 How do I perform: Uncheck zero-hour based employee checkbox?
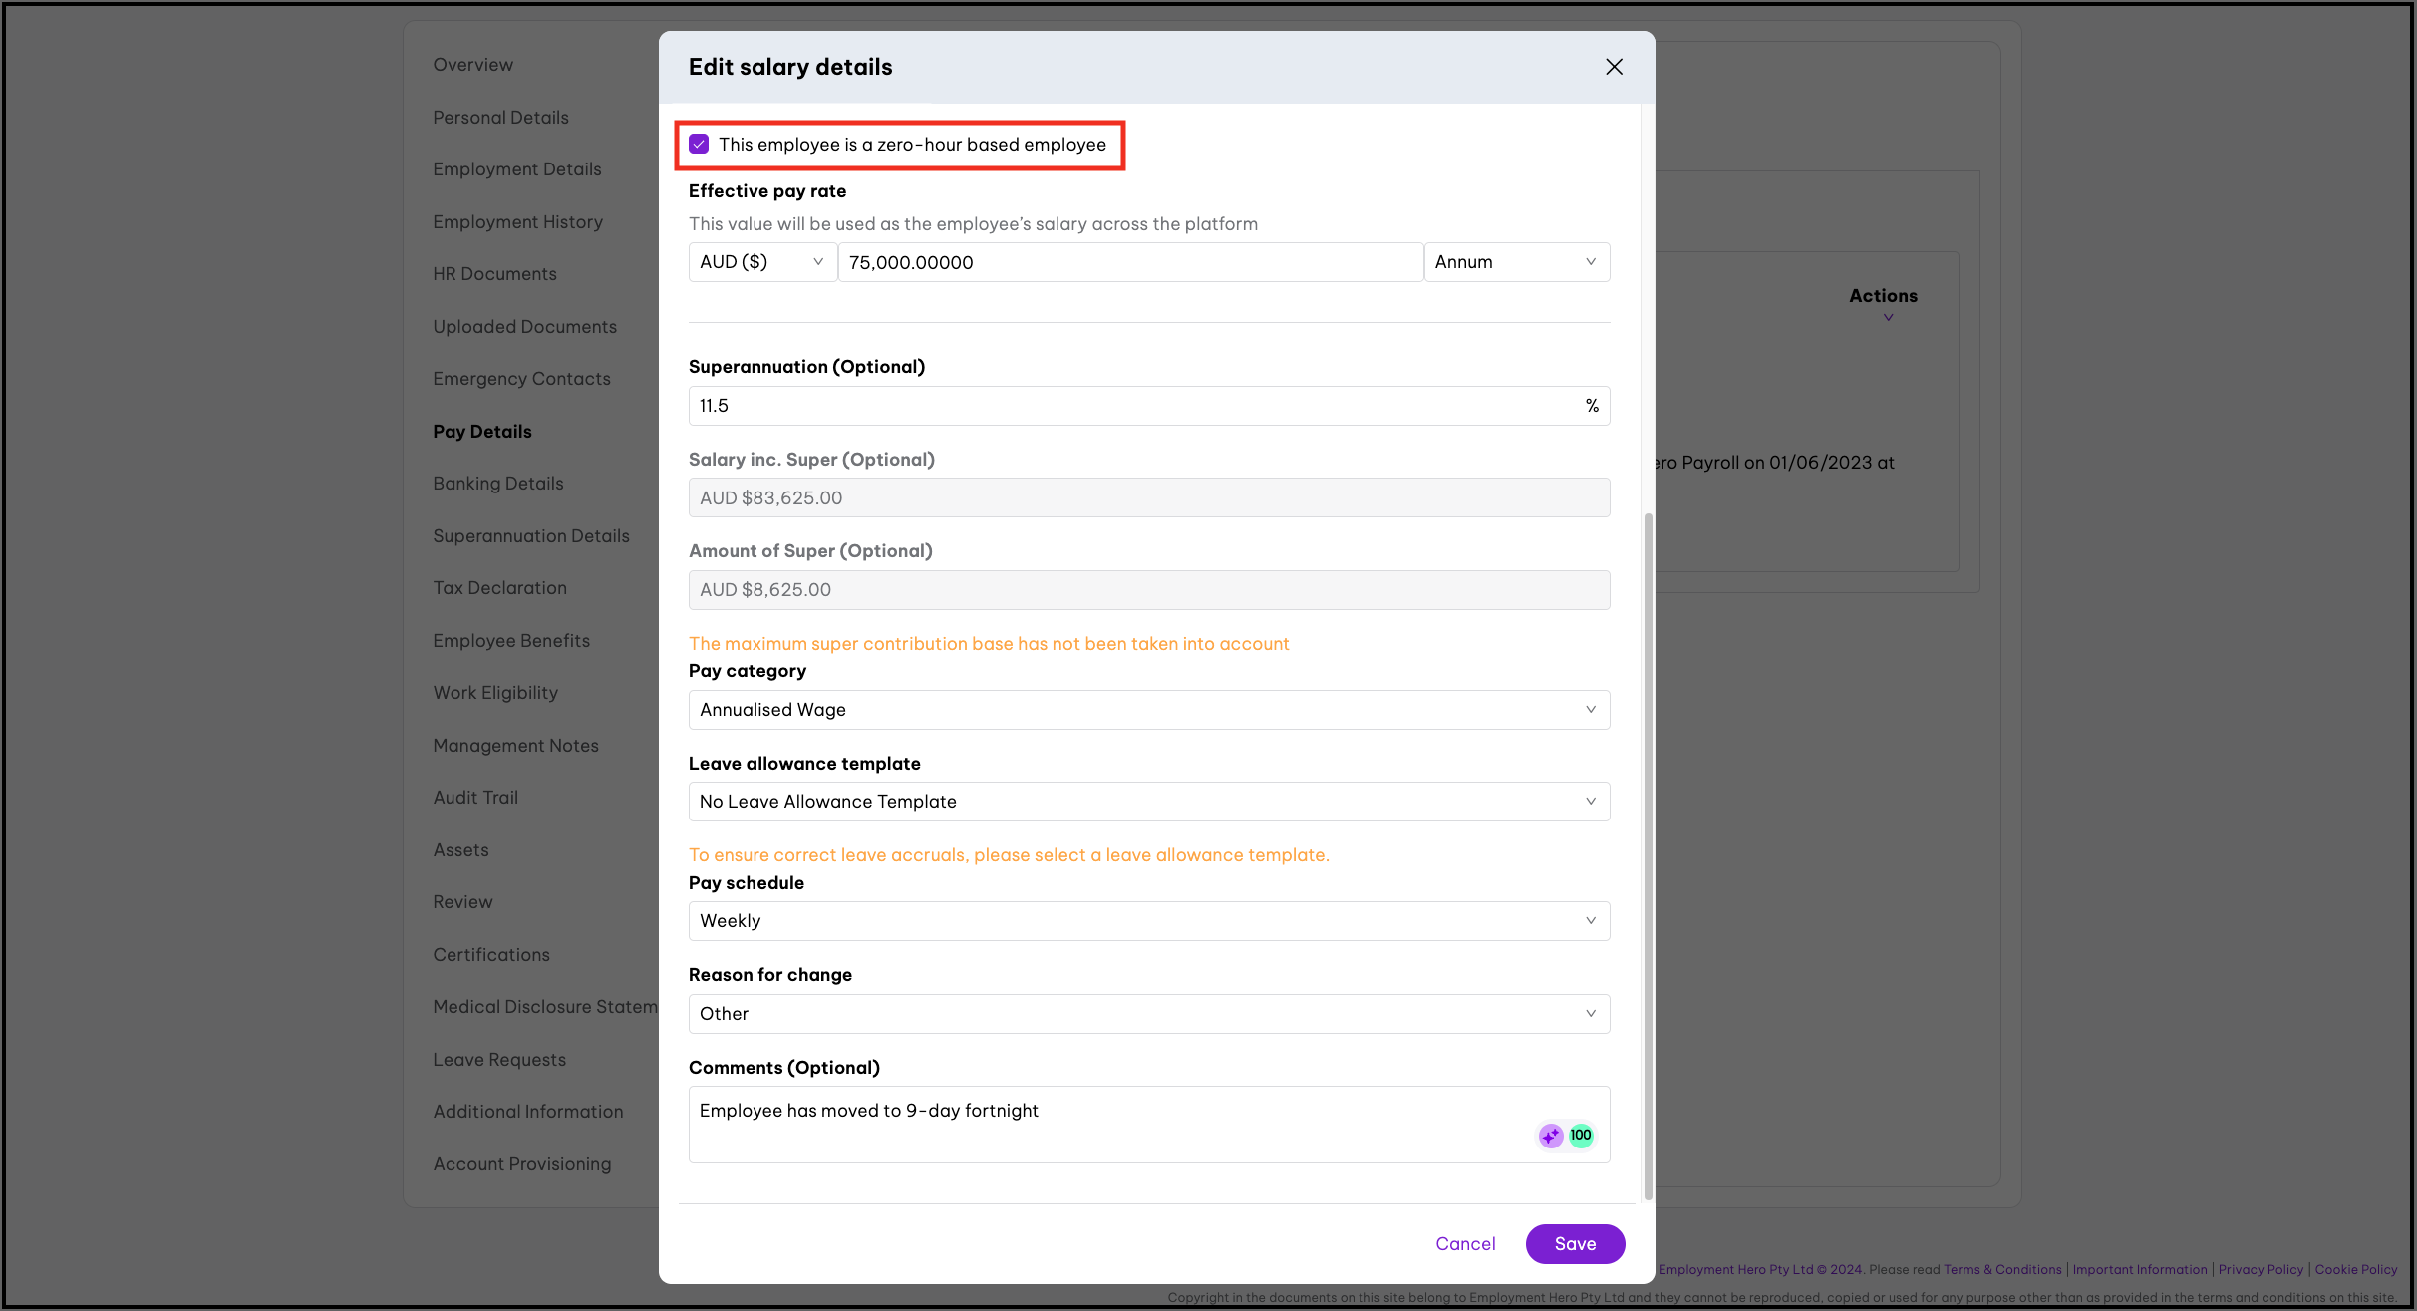(x=700, y=145)
